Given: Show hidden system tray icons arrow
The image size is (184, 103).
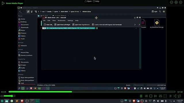Looking at the screenshot, I should [174, 101].
